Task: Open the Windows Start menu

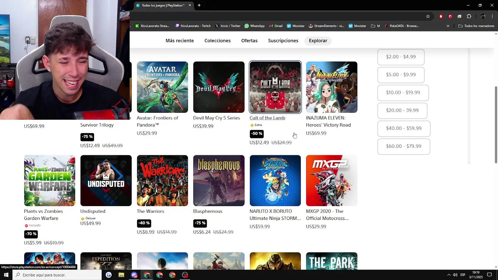Action: (x=6, y=275)
